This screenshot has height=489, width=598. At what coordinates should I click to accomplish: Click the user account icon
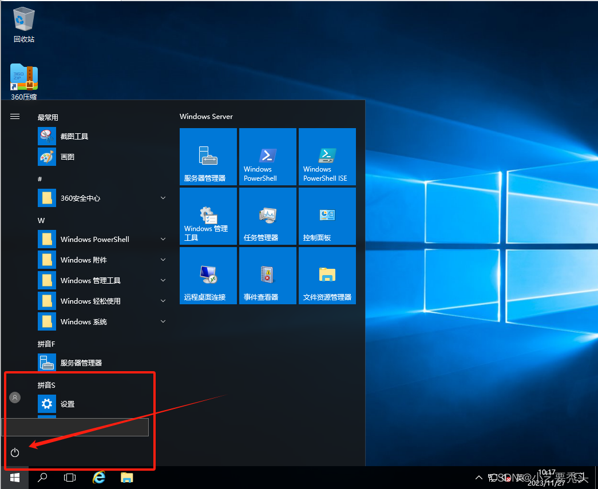click(15, 397)
